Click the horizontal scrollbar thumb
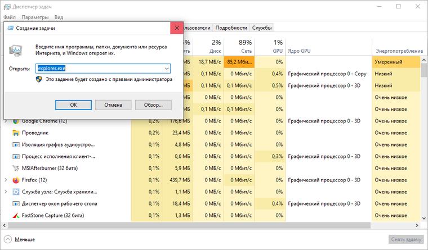This screenshot has width=428, height=250. coord(189,225)
